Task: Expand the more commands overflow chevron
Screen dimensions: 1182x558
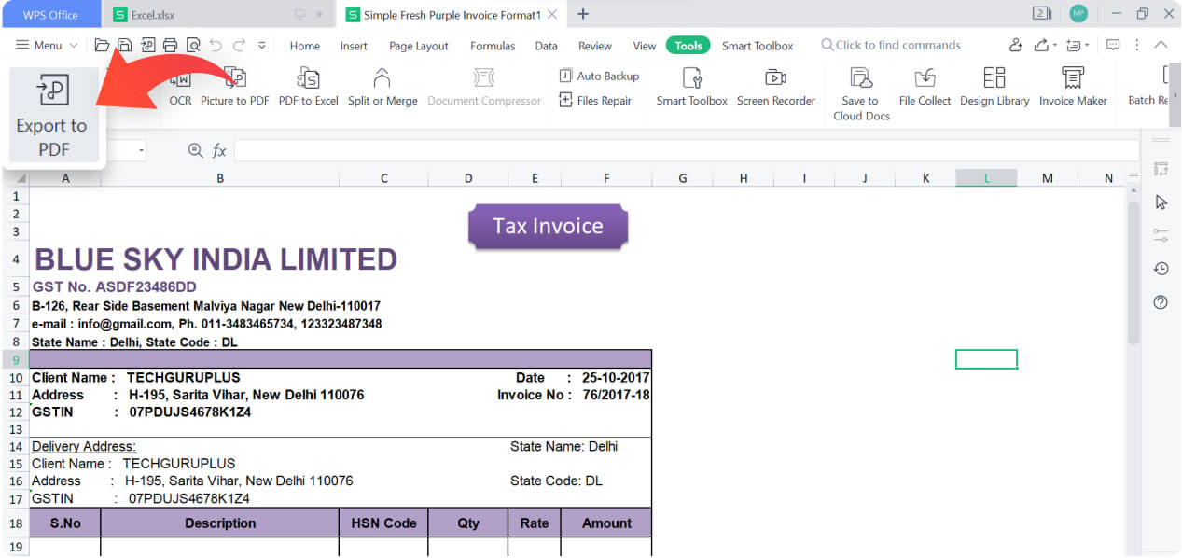Action: pyautogui.click(x=262, y=45)
